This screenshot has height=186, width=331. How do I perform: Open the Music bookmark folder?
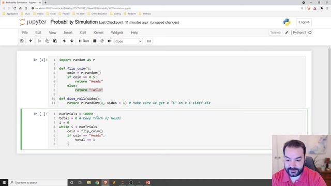(25, 14)
